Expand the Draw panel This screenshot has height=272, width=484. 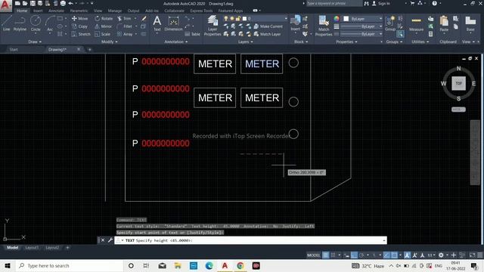pyautogui.click(x=35, y=42)
